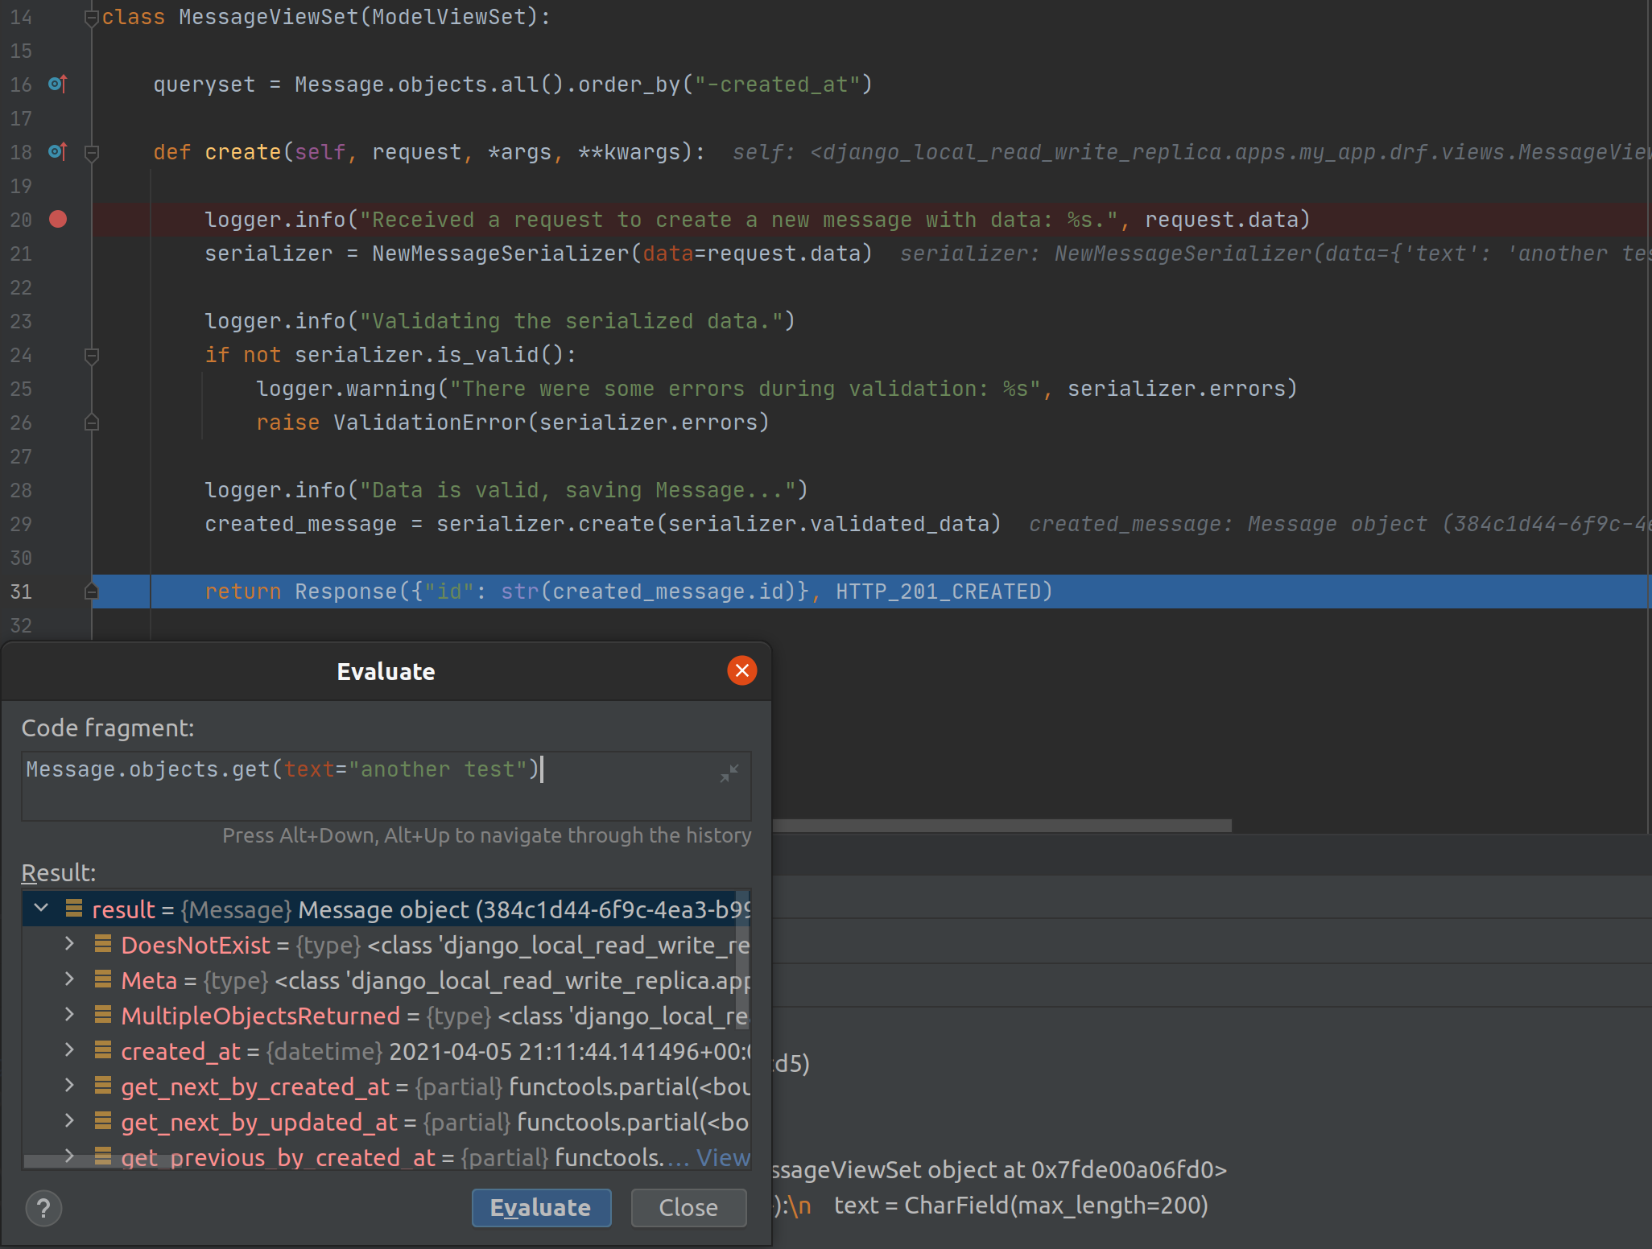Select the MultipleObjectsReturned row icon

tap(102, 1015)
